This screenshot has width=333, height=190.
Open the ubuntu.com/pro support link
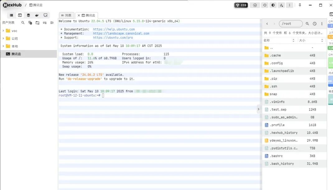coord(113,38)
